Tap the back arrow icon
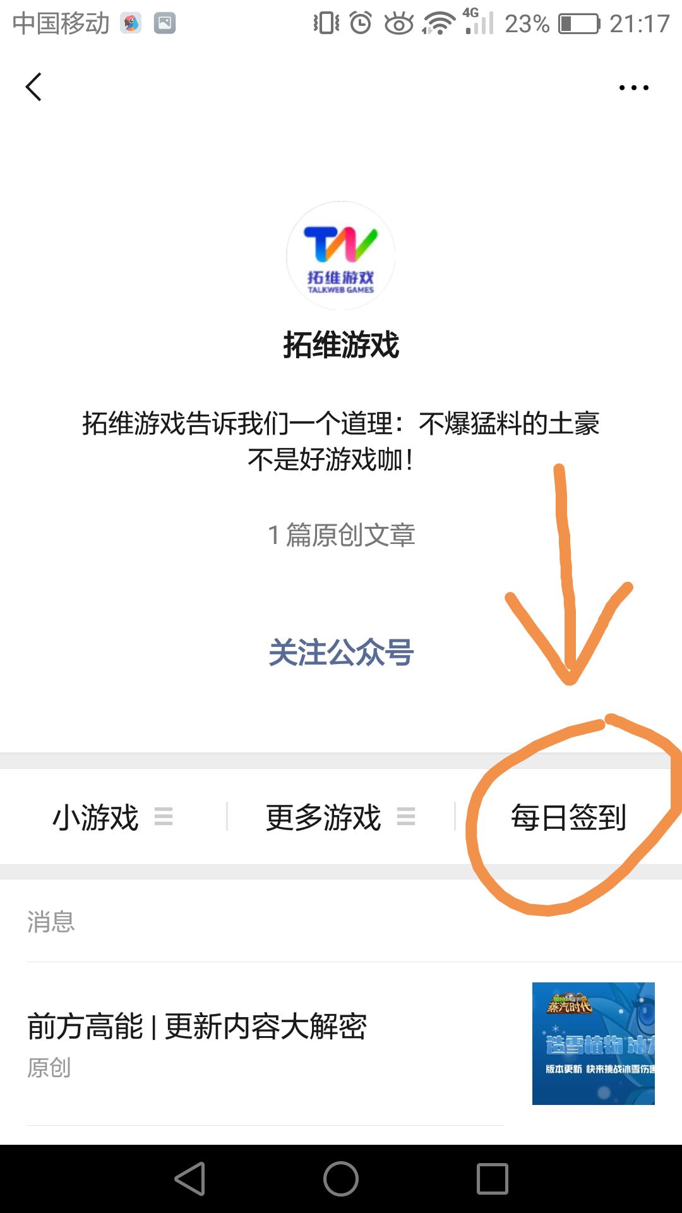Image resolution: width=682 pixels, height=1213 pixels. (x=33, y=87)
